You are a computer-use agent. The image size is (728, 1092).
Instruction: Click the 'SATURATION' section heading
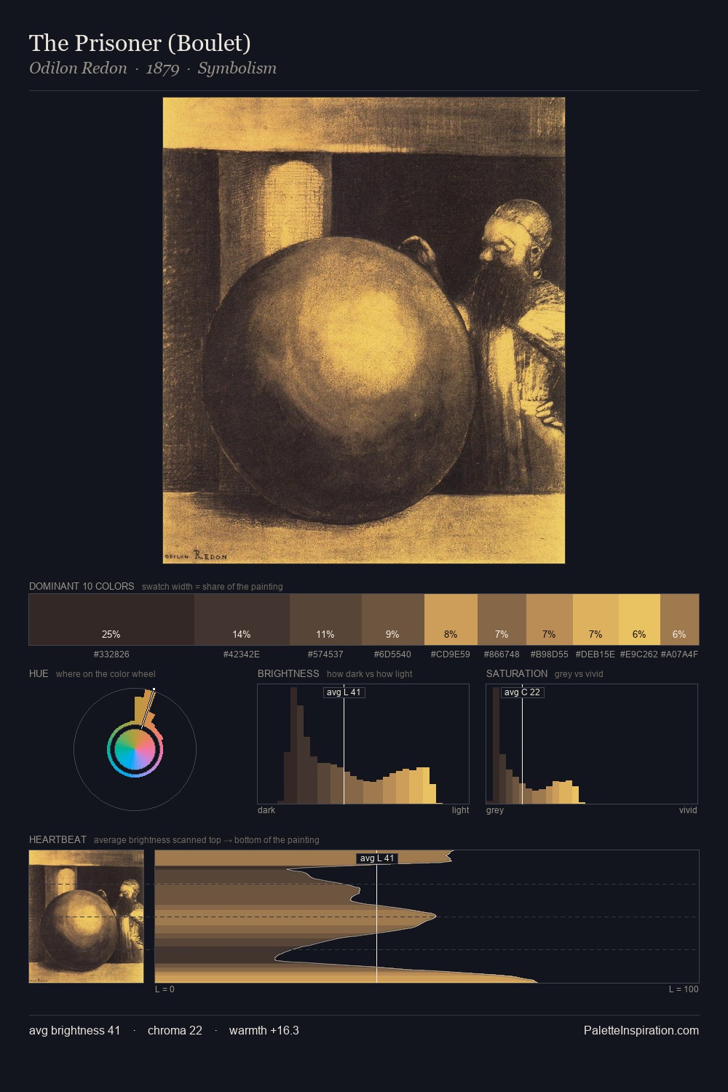tap(517, 673)
